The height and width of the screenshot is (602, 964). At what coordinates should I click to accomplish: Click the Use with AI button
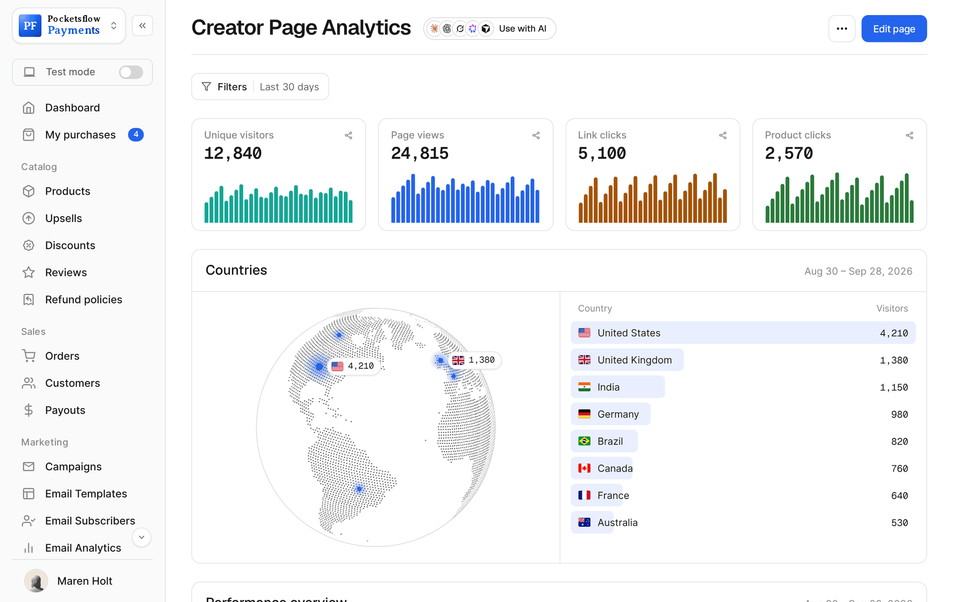(x=490, y=29)
